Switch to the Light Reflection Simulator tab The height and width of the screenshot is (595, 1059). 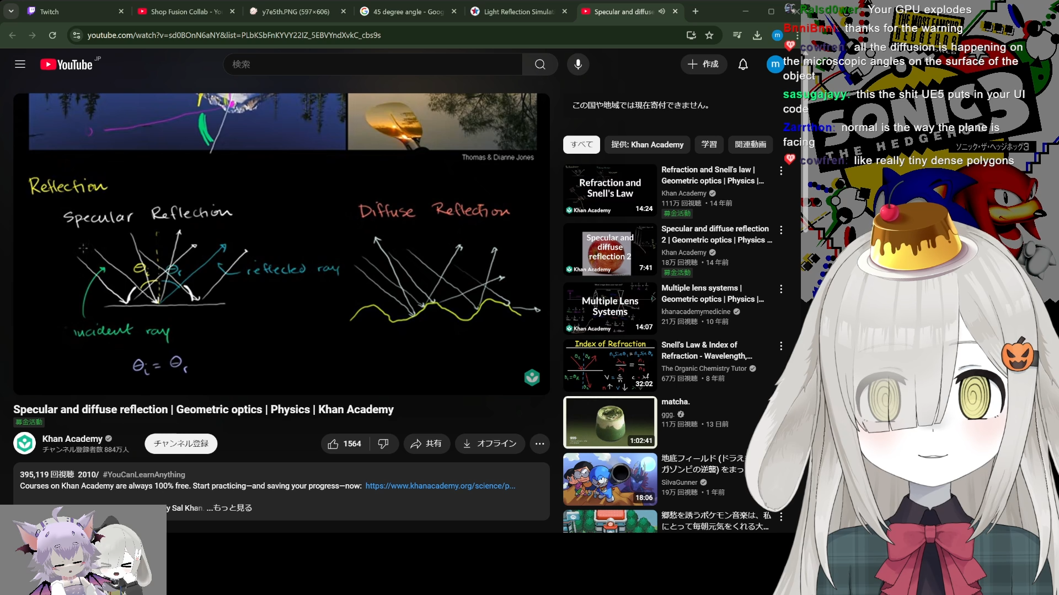pos(518,11)
